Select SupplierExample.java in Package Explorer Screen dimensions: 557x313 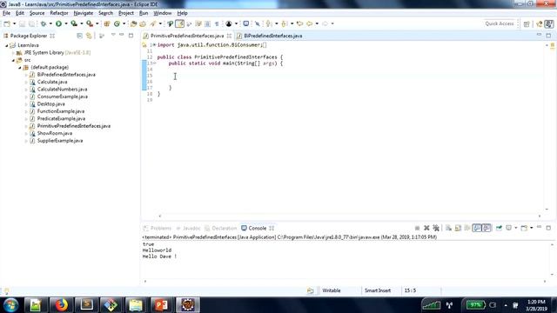pos(60,141)
